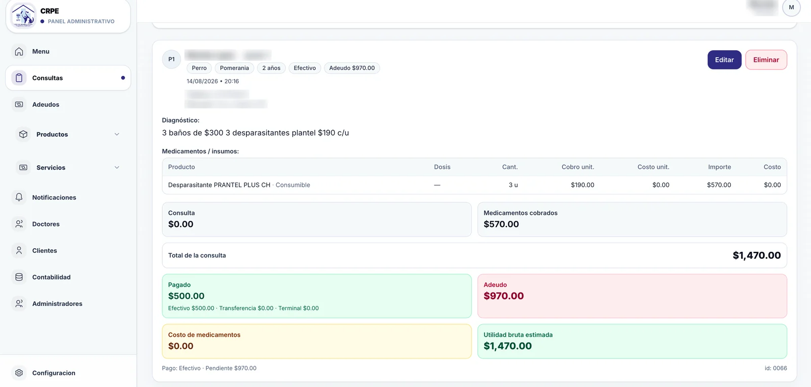Open the Adeudos section
This screenshot has width=811, height=387.
[68, 104]
